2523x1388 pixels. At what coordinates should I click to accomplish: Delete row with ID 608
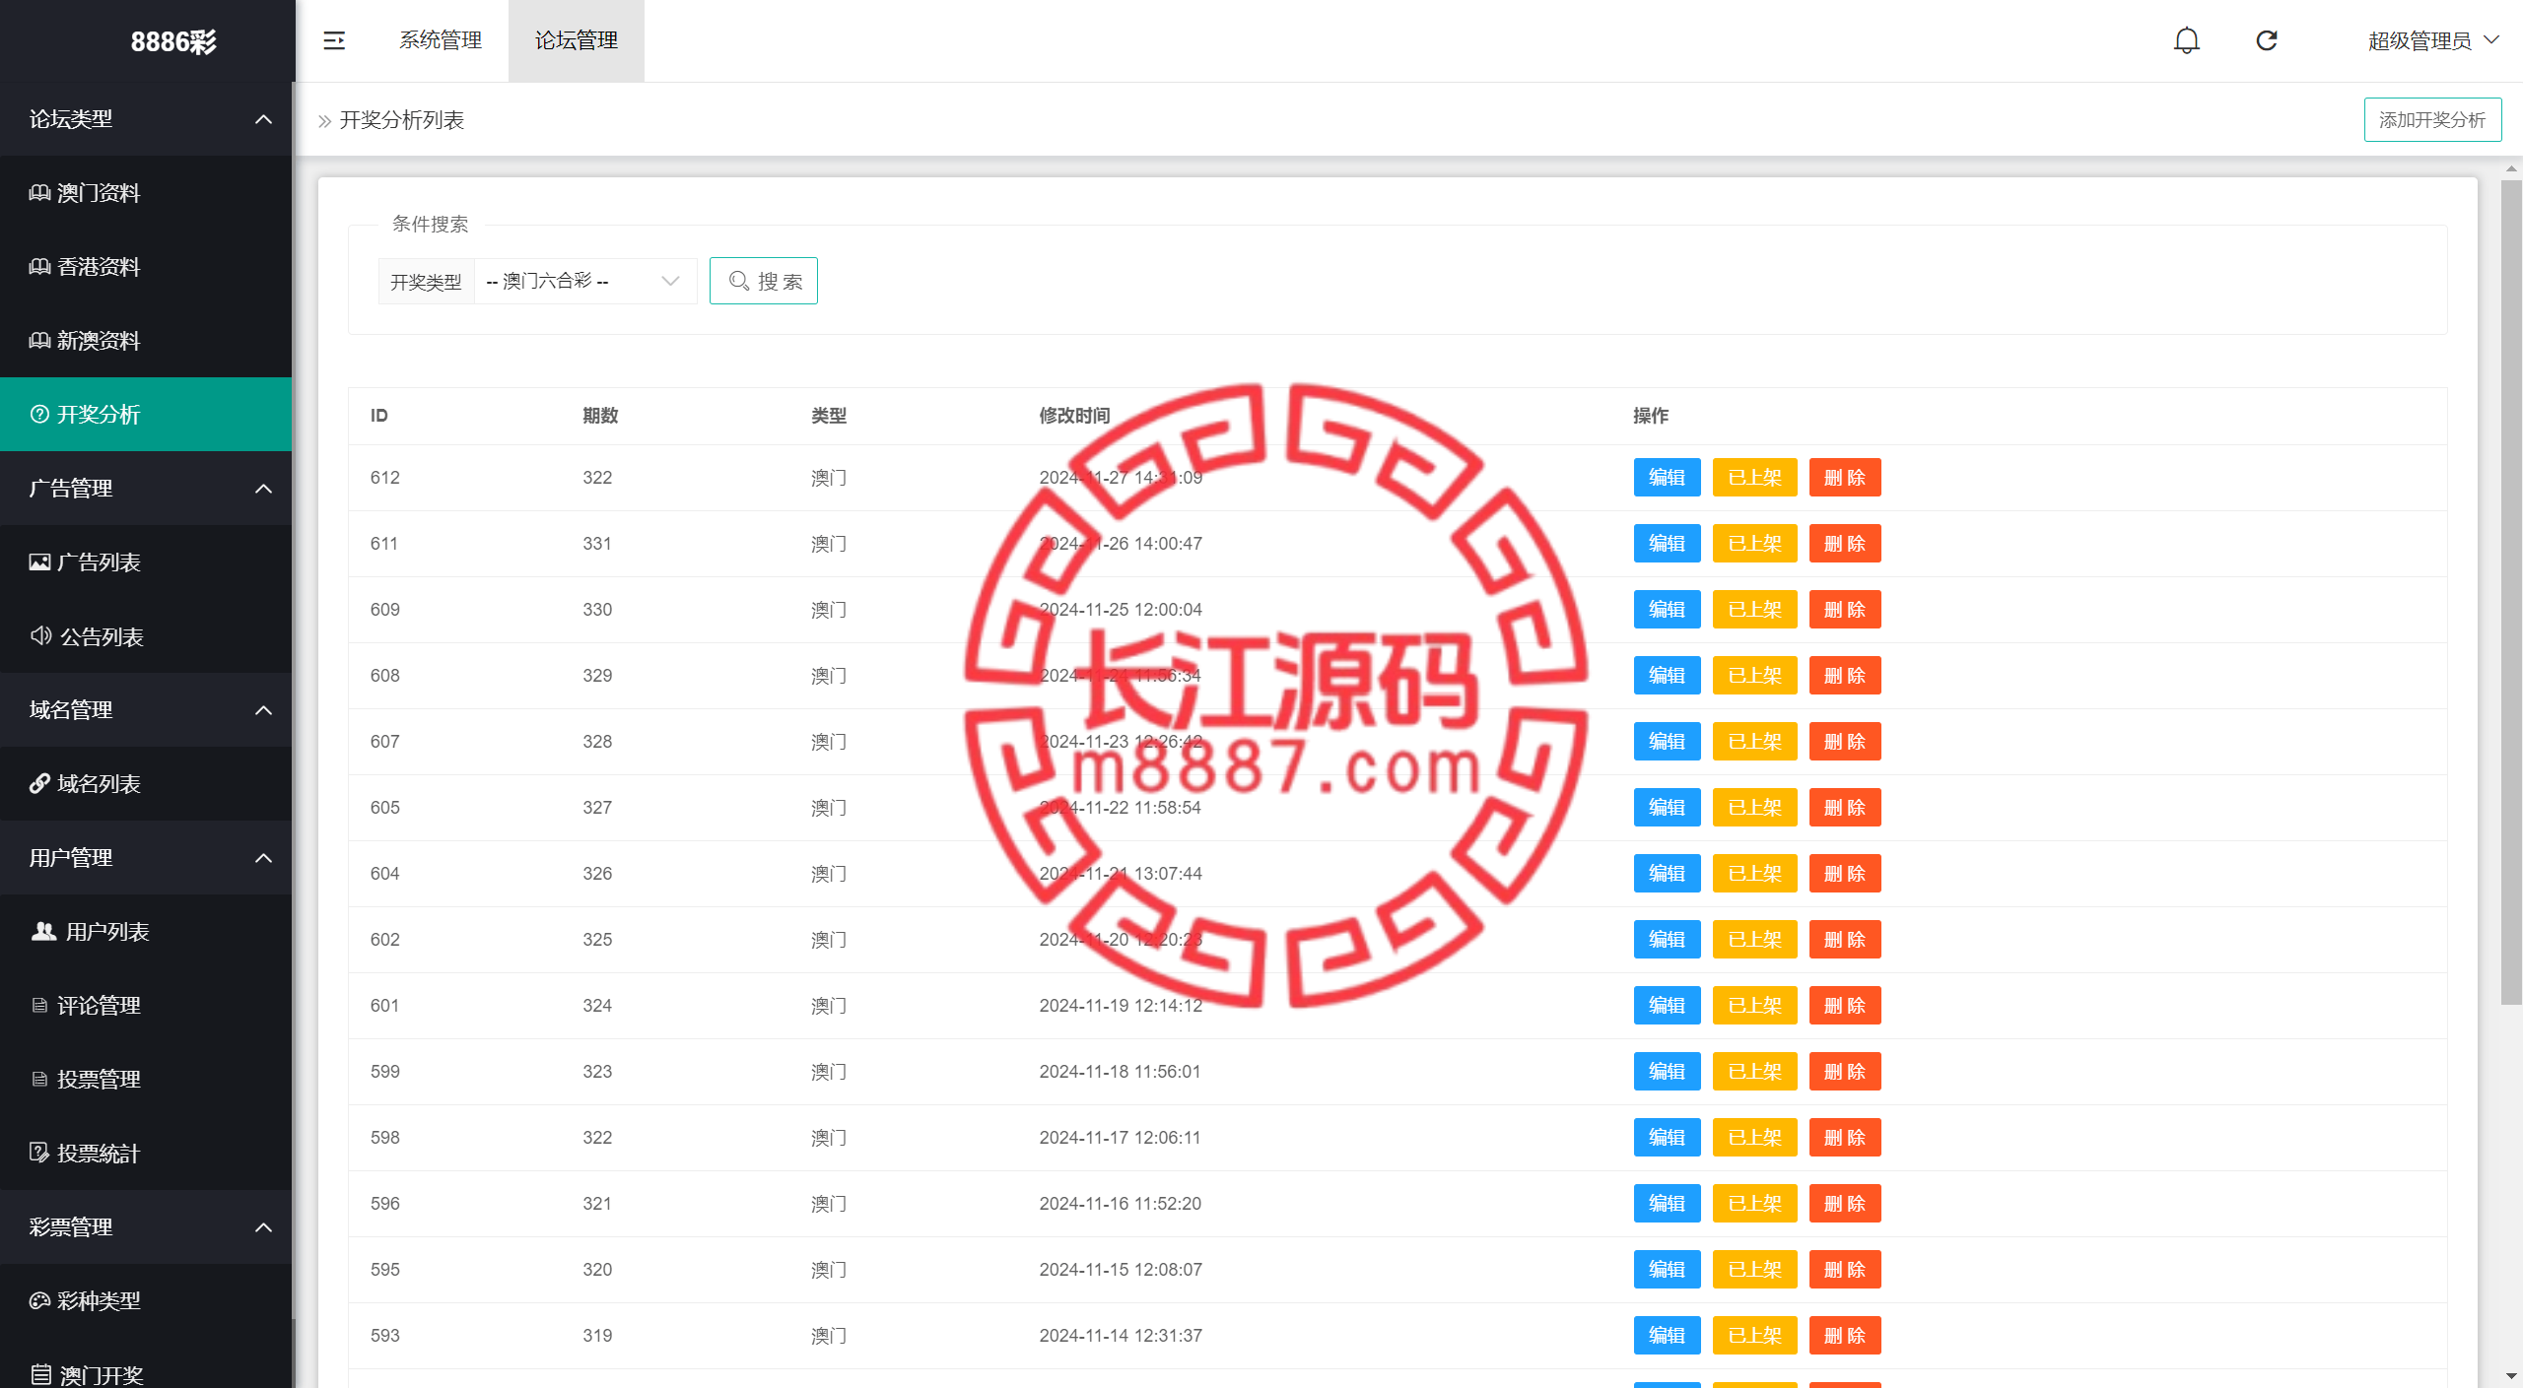pyautogui.click(x=1845, y=676)
